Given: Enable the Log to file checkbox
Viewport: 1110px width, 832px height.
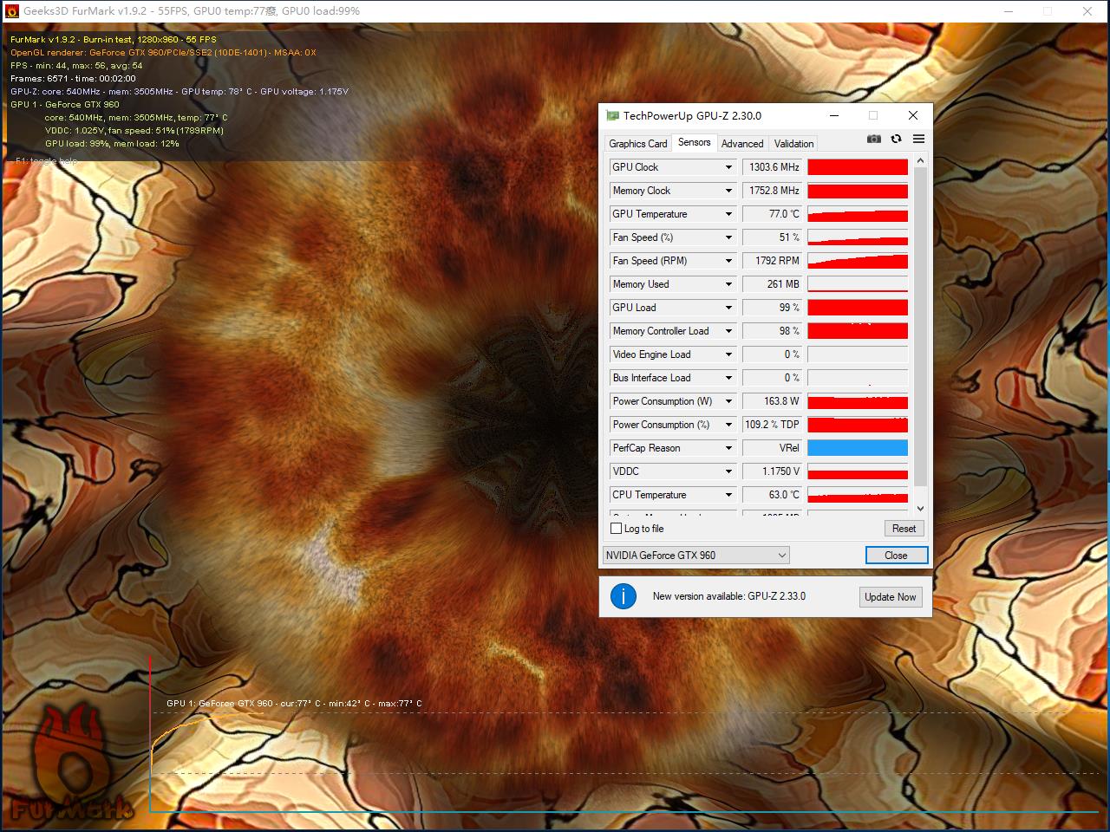Looking at the screenshot, I should pos(616,529).
